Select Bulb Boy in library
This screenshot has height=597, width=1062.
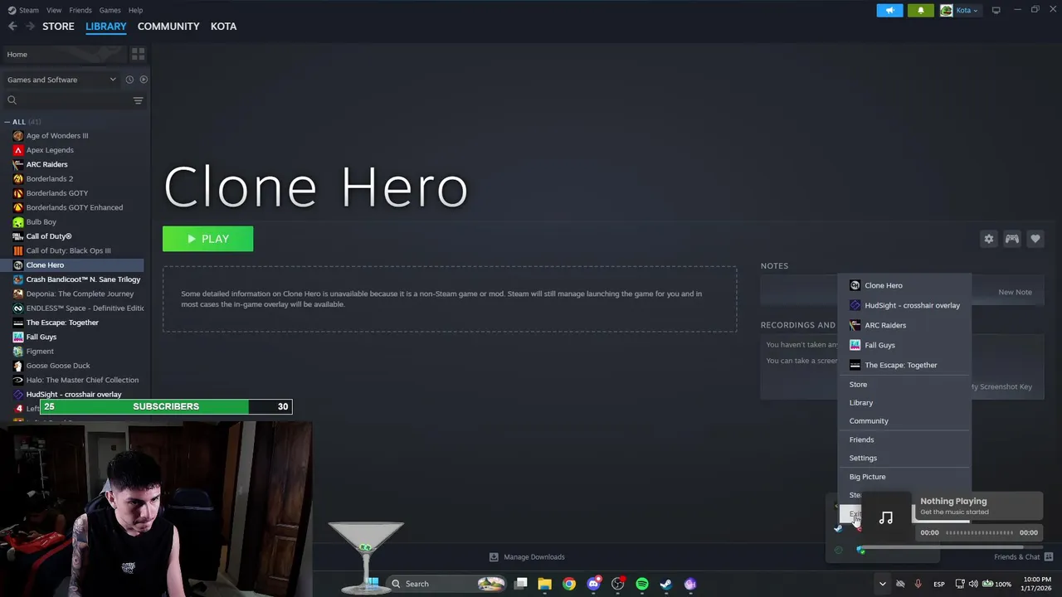[x=41, y=222]
